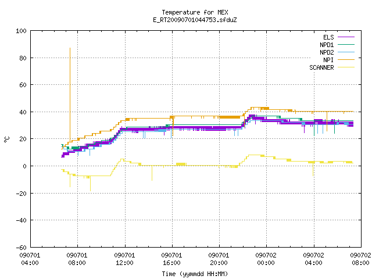Click the chart title 'Temperature for MEX'

click(195, 12)
